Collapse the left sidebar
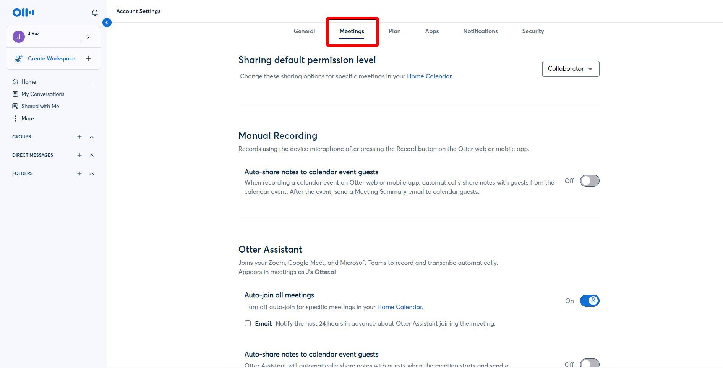723x368 pixels. (x=107, y=23)
